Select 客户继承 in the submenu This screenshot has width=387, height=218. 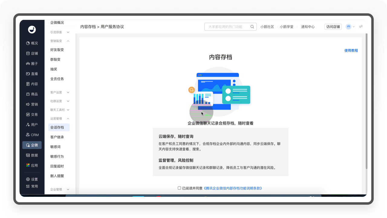57,137
